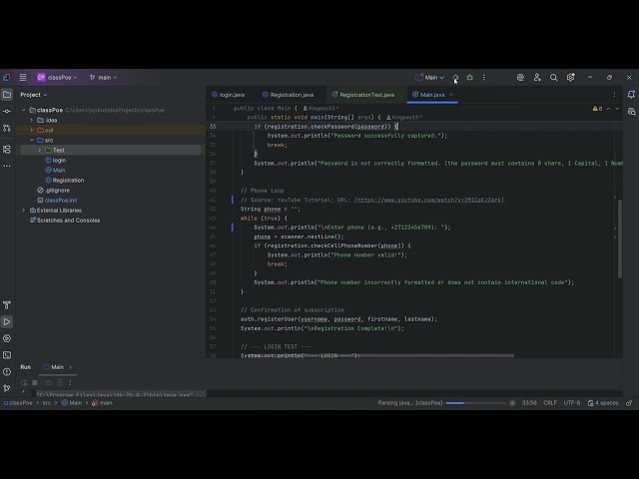The height and width of the screenshot is (479, 639).
Task: Click the 6 warnings indicator in editor
Action: tap(597, 109)
